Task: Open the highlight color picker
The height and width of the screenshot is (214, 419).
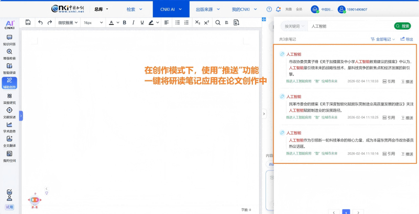Action: click(x=152, y=23)
